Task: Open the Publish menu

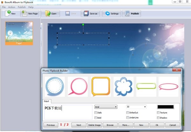Action: pos(22,7)
